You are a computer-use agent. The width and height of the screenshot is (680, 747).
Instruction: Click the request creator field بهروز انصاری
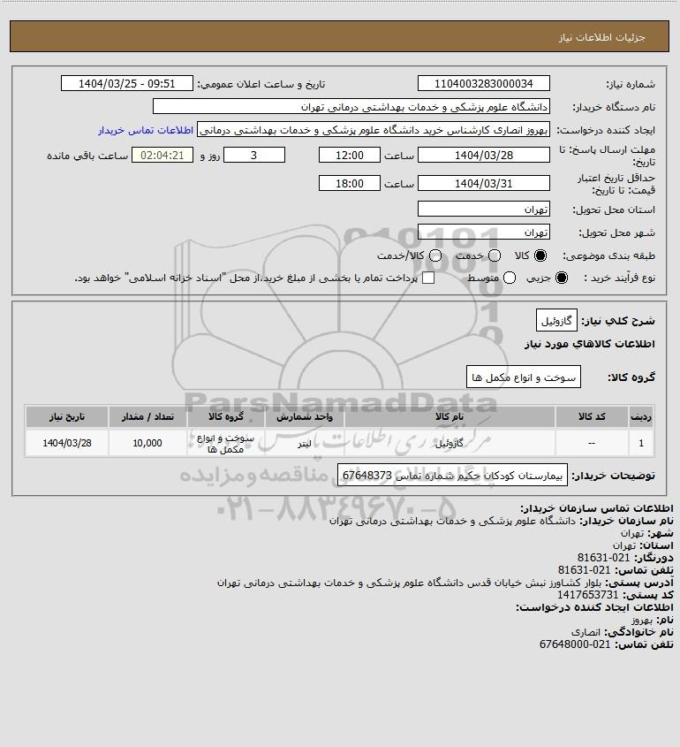374,130
